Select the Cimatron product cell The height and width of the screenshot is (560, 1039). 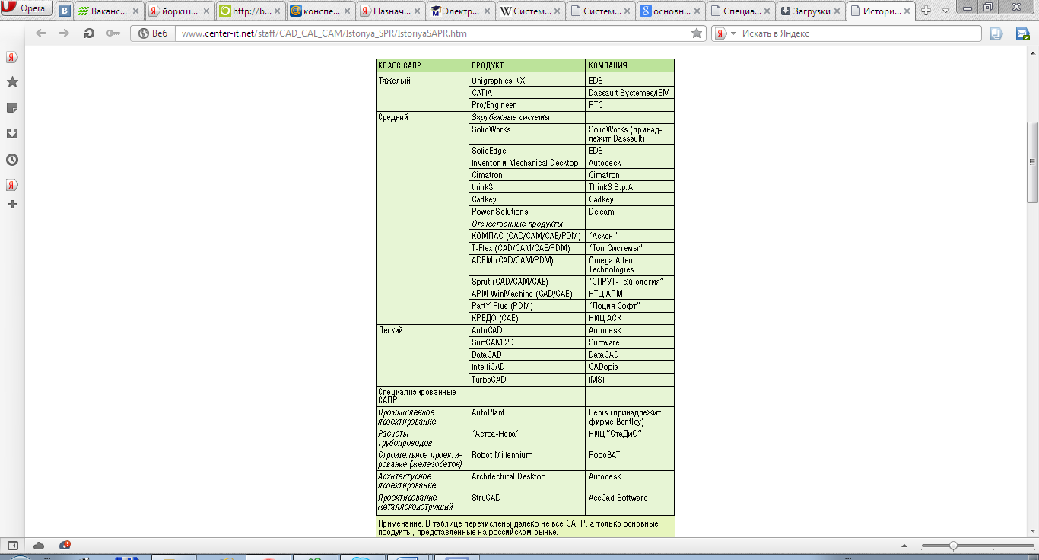pos(527,175)
